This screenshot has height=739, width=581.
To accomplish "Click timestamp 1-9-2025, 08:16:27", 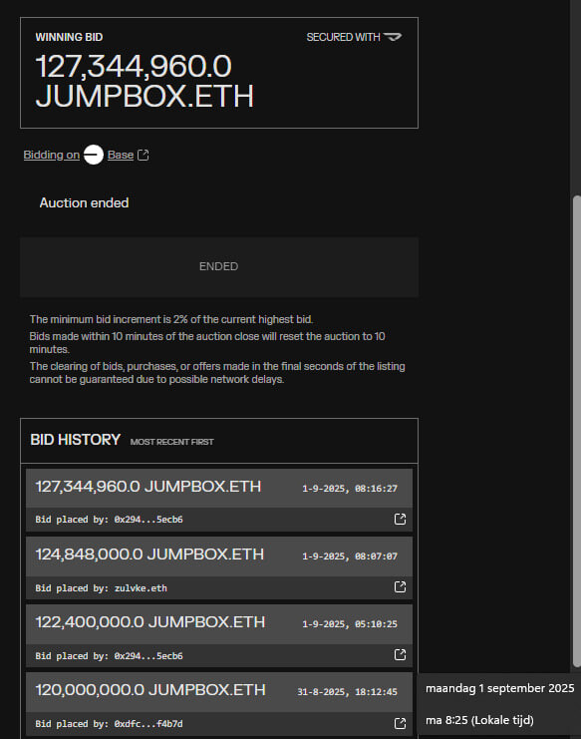I will (350, 489).
